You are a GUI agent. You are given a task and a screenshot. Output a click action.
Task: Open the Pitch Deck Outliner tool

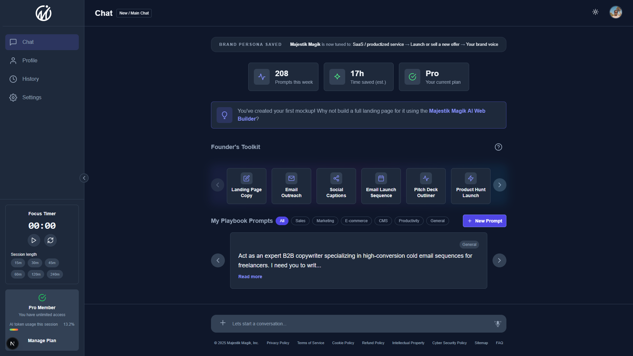[x=426, y=186]
